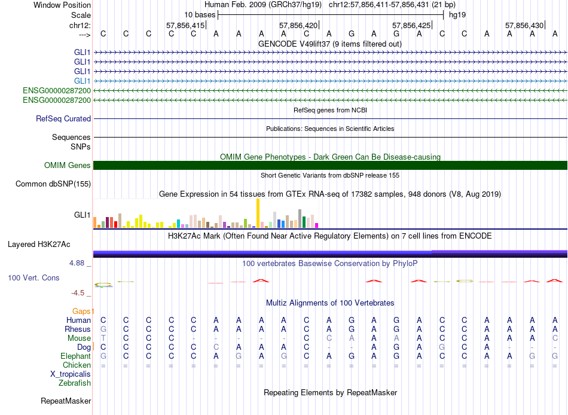Click the SNPs track label
568x415 pixels.
pyautogui.click(x=81, y=147)
